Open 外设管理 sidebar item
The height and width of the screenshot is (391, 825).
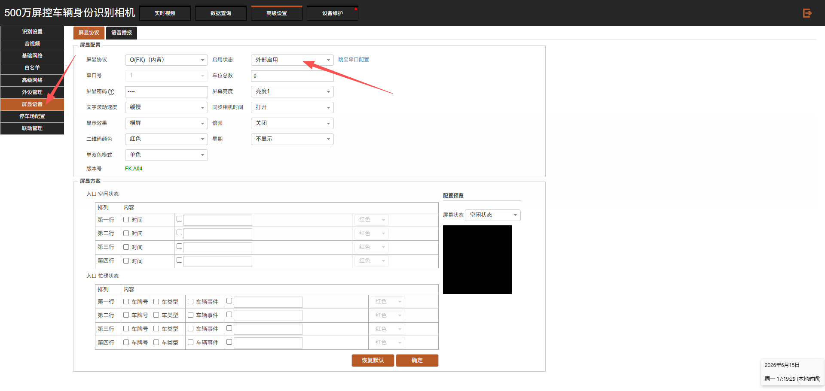pyautogui.click(x=32, y=92)
